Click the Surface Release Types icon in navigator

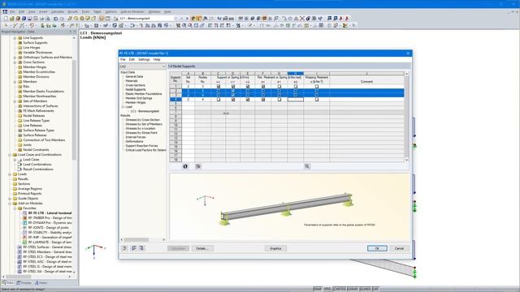click(19, 131)
